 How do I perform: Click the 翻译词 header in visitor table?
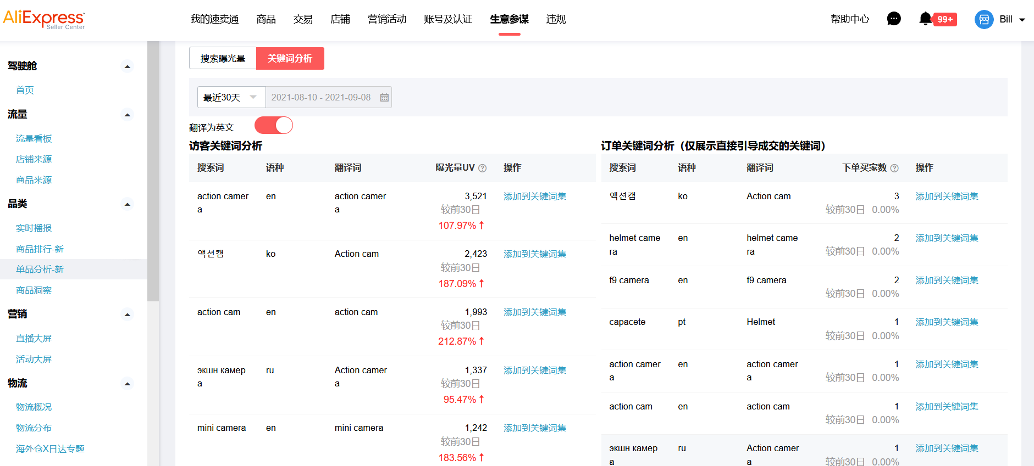pyautogui.click(x=348, y=168)
